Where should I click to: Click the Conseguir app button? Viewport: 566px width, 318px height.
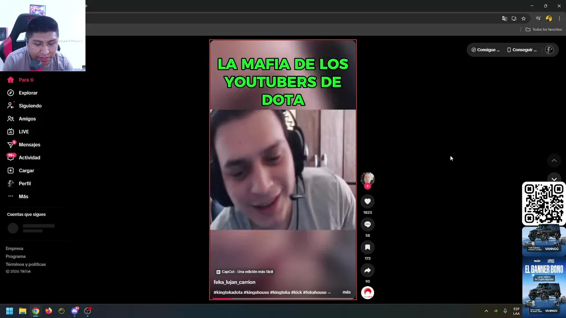click(x=522, y=50)
